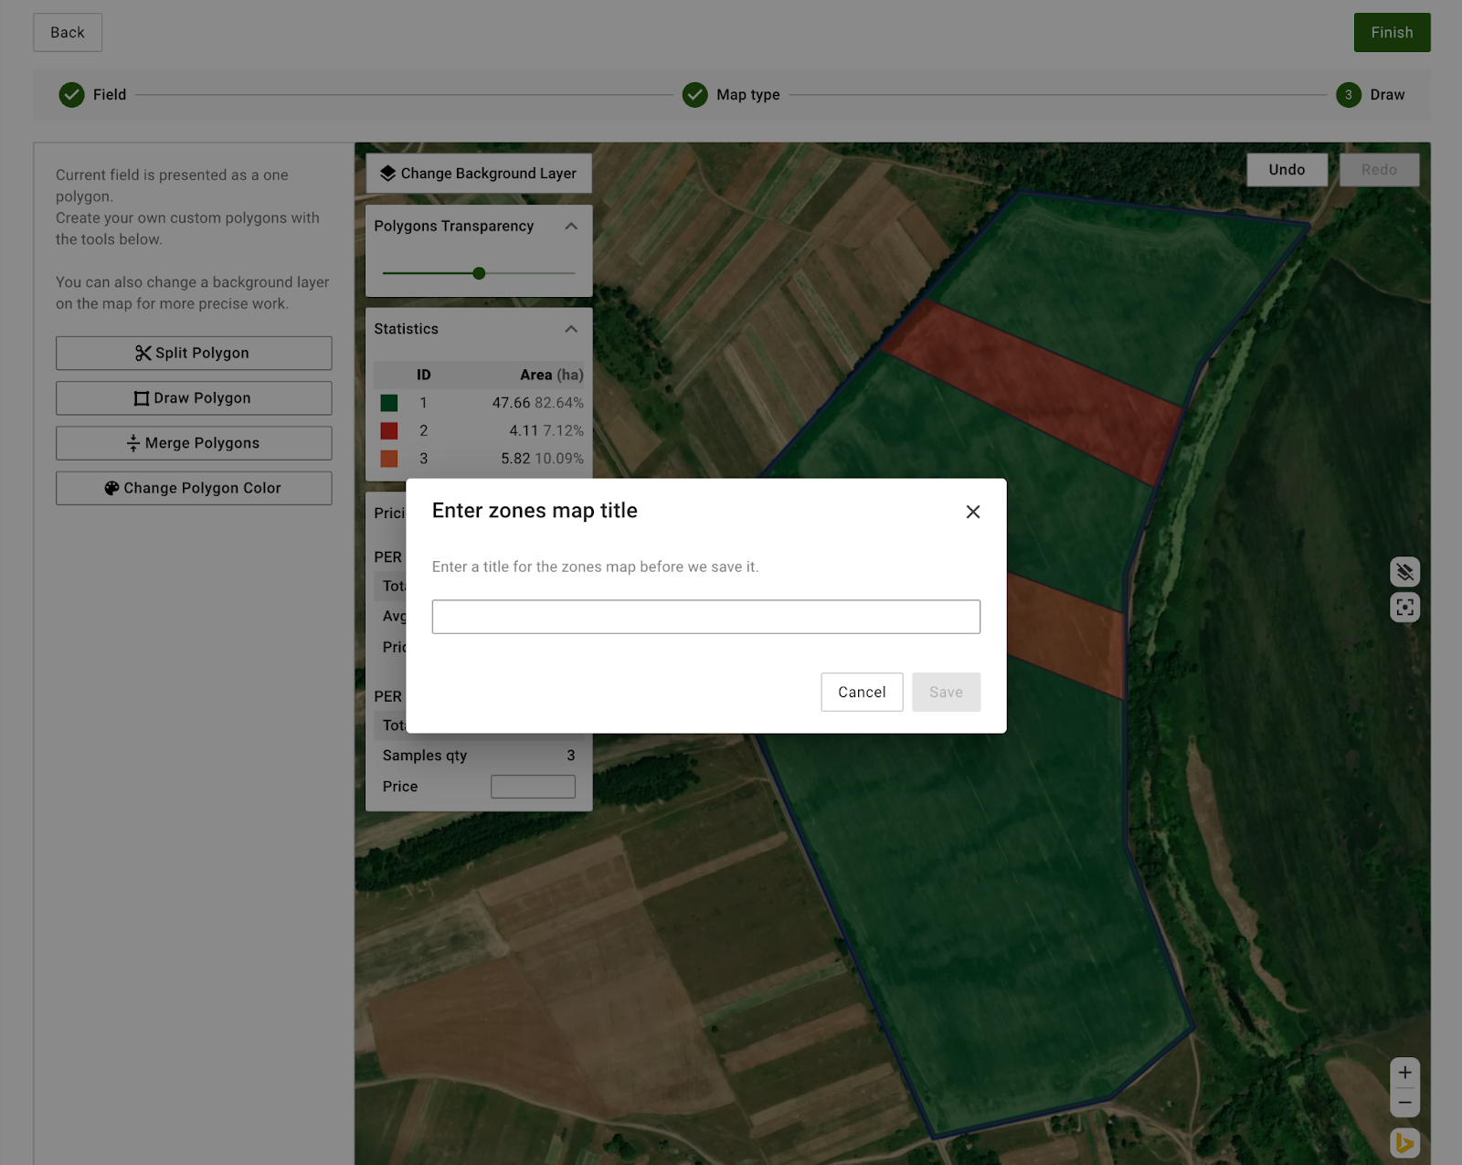Screen dimensions: 1462x1165
Task: Open Change Polygon Color palette tool
Action: [x=193, y=488]
